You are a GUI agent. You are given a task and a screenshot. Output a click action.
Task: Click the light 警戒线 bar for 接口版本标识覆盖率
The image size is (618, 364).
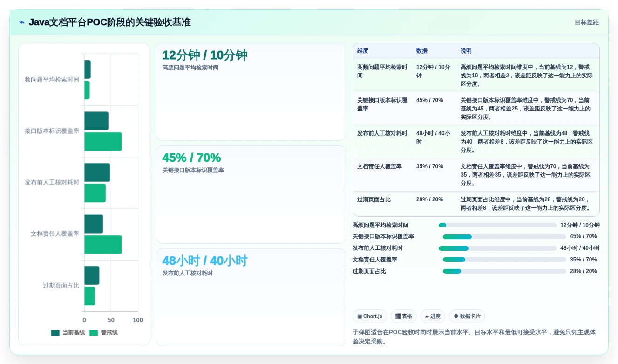(x=103, y=142)
